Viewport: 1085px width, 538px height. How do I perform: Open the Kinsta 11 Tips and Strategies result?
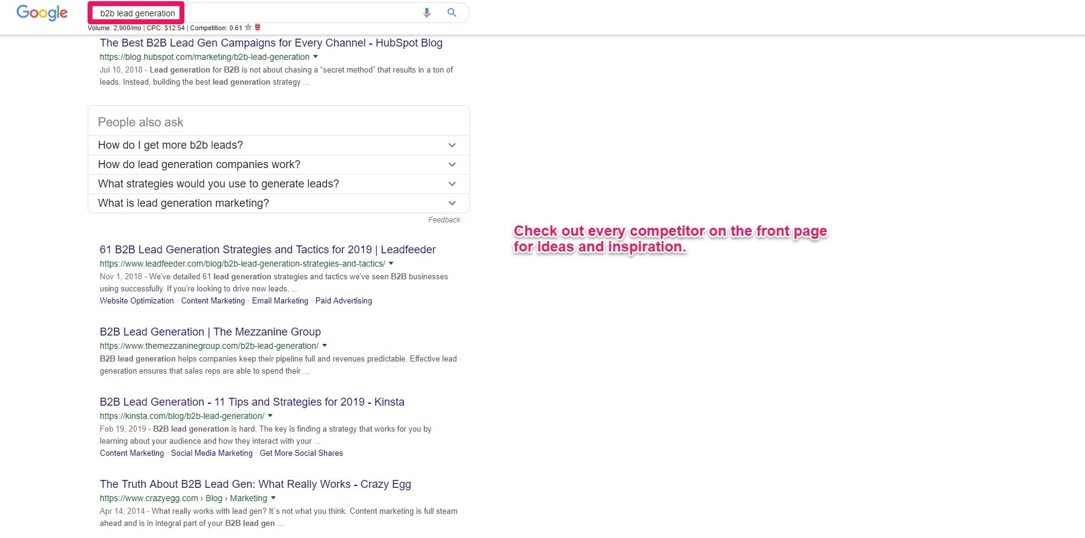click(252, 402)
